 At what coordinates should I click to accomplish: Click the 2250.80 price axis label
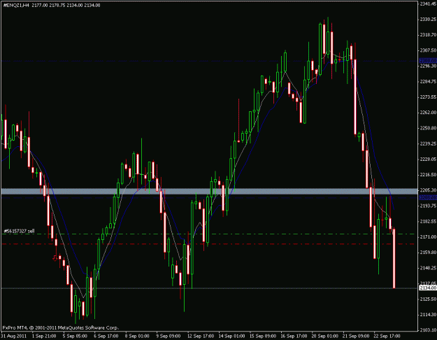point(428,128)
